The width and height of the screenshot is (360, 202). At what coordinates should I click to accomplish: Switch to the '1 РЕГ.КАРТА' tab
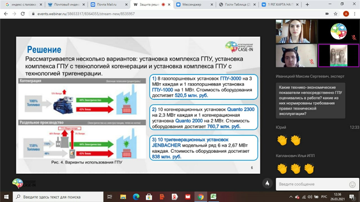tap(280, 4)
